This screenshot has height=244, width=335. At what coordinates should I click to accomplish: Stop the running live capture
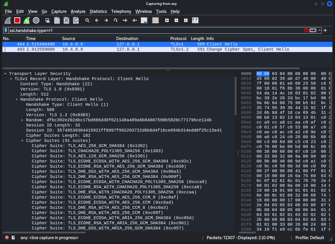(17, 20)
